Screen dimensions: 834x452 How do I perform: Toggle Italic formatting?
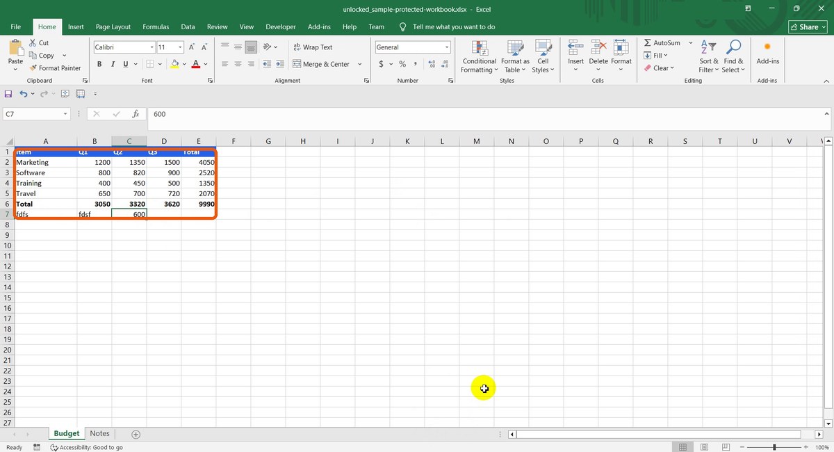coord(113,64)
